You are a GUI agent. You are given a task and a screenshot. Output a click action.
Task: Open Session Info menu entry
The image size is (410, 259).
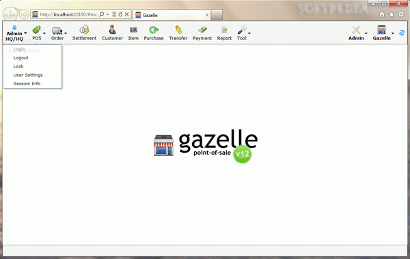[32, 84]
